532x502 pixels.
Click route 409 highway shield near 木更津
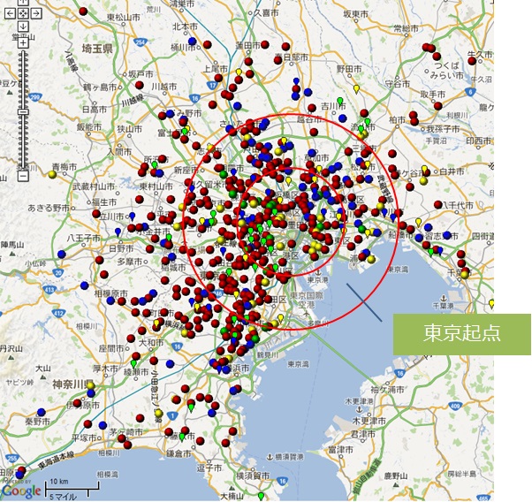coord(455,406)
